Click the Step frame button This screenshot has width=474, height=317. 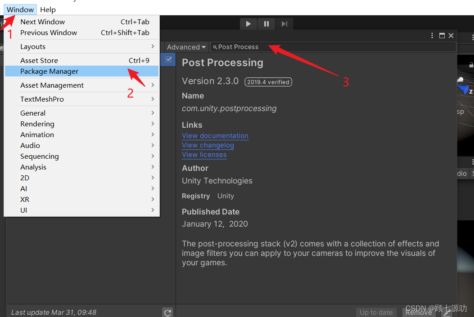pyautogui.click(x=284, y=24)
